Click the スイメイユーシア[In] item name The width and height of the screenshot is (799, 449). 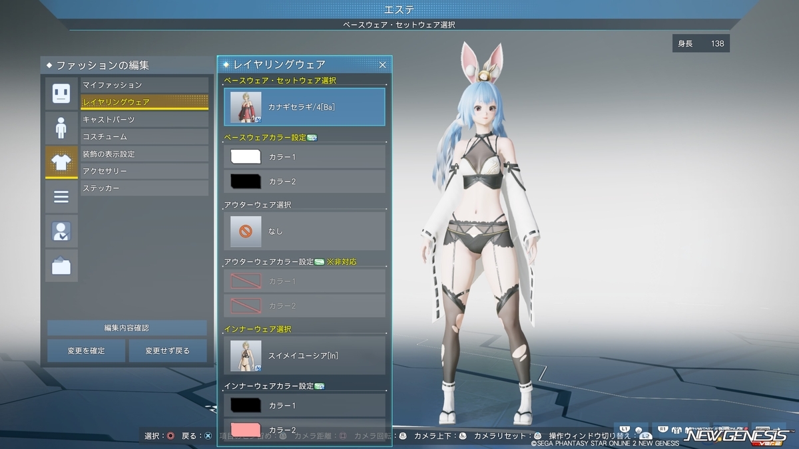(x=303, y=356)
